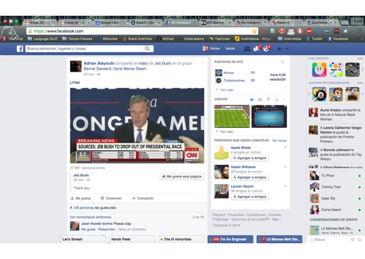365x259 pixels.
Task: Switch to the Google Calendar tab
Action: (x=110, y=23)
